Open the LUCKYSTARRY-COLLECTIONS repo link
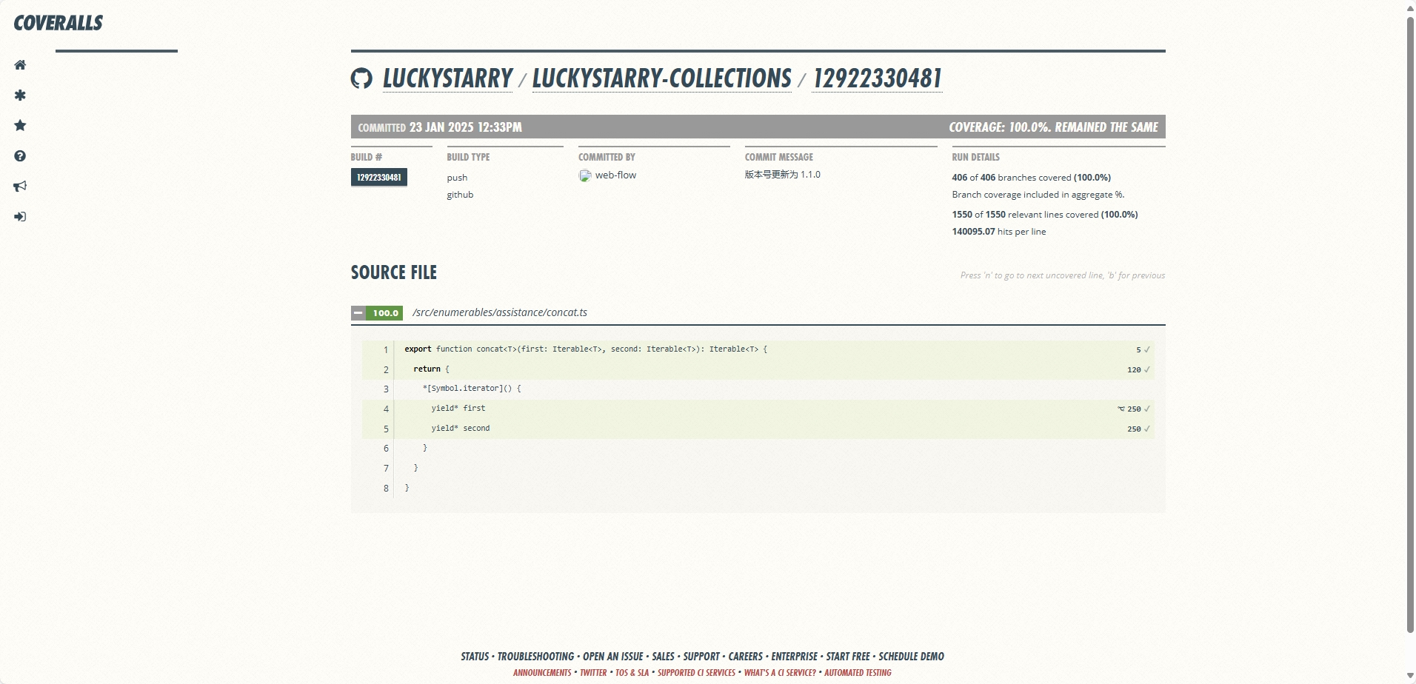Viewport: 1416px width, 684px height. click(x=661, y=78)
